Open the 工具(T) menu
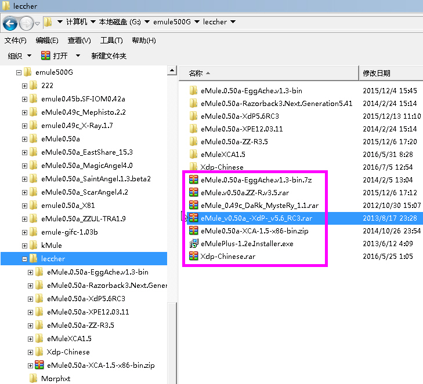Screen dimensions: 423x384 [111, 41]
